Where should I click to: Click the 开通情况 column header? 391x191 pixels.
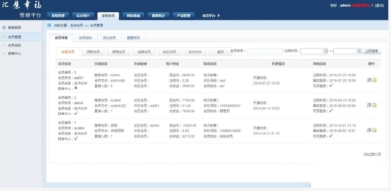click(278, 64)
